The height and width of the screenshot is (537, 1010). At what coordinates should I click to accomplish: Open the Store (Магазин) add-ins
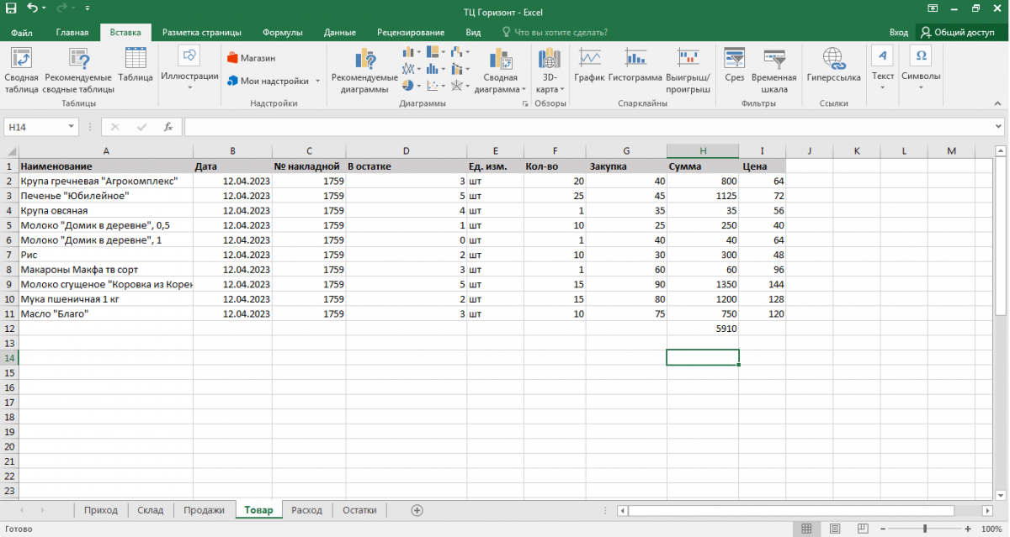(252, 58)
